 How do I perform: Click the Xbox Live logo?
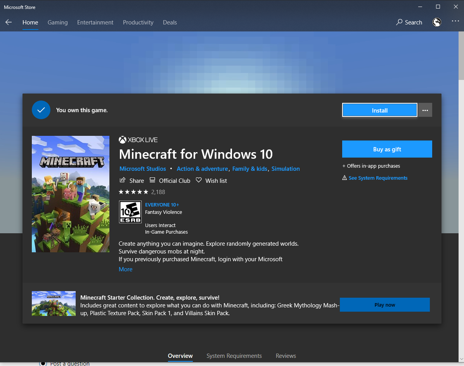coord(138,140)
